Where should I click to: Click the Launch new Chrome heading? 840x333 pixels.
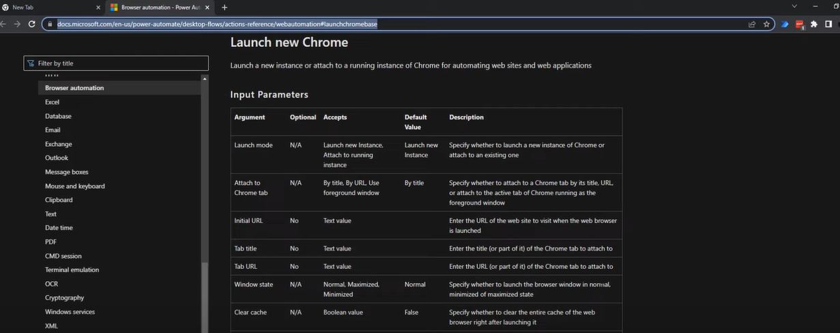289,42
